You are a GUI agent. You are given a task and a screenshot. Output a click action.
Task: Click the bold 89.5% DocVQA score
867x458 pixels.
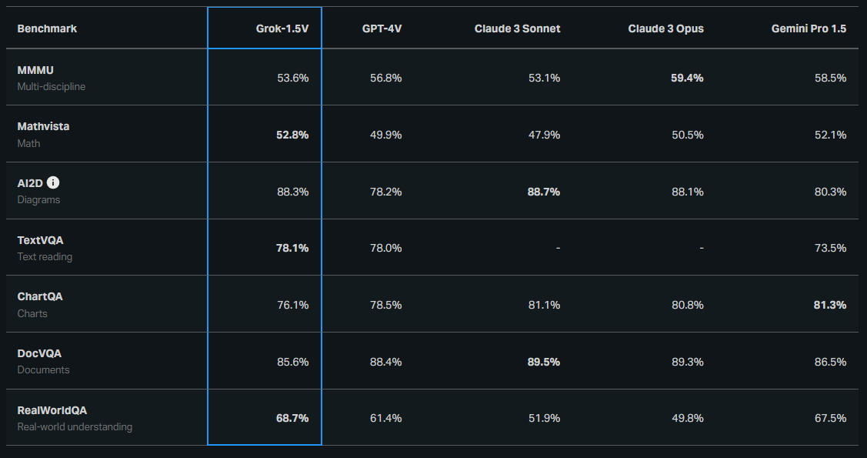(543, 362)
